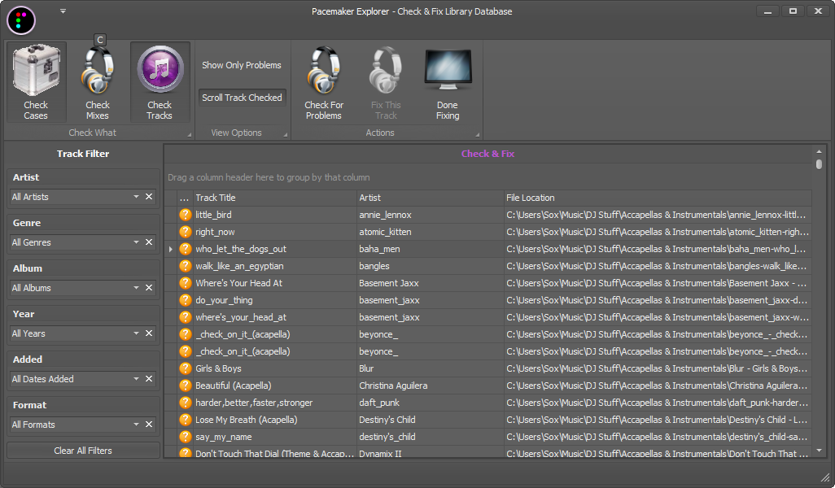
Task: Clear the All Years filter with its X
Action: coord(149,333)
